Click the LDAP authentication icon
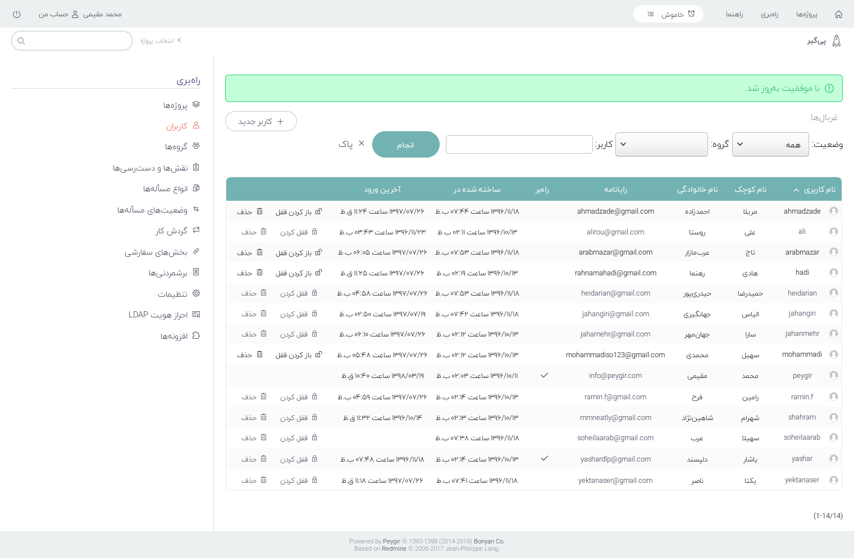 (x=196, y=314)
